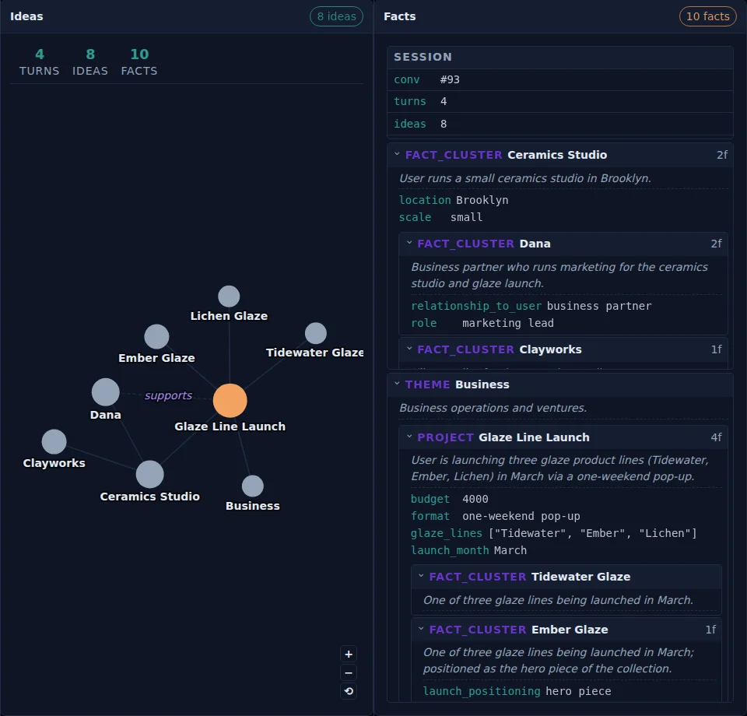Collapse the Clayworks fact cluster

point(409,349)
